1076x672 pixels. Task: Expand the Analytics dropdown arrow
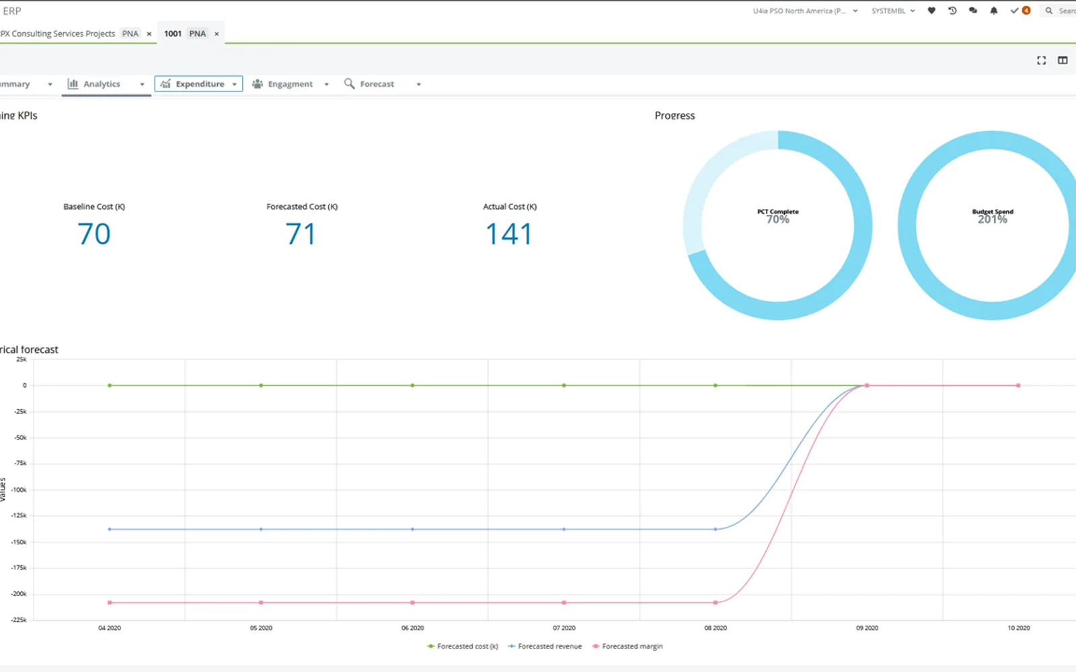coord(142,85)
